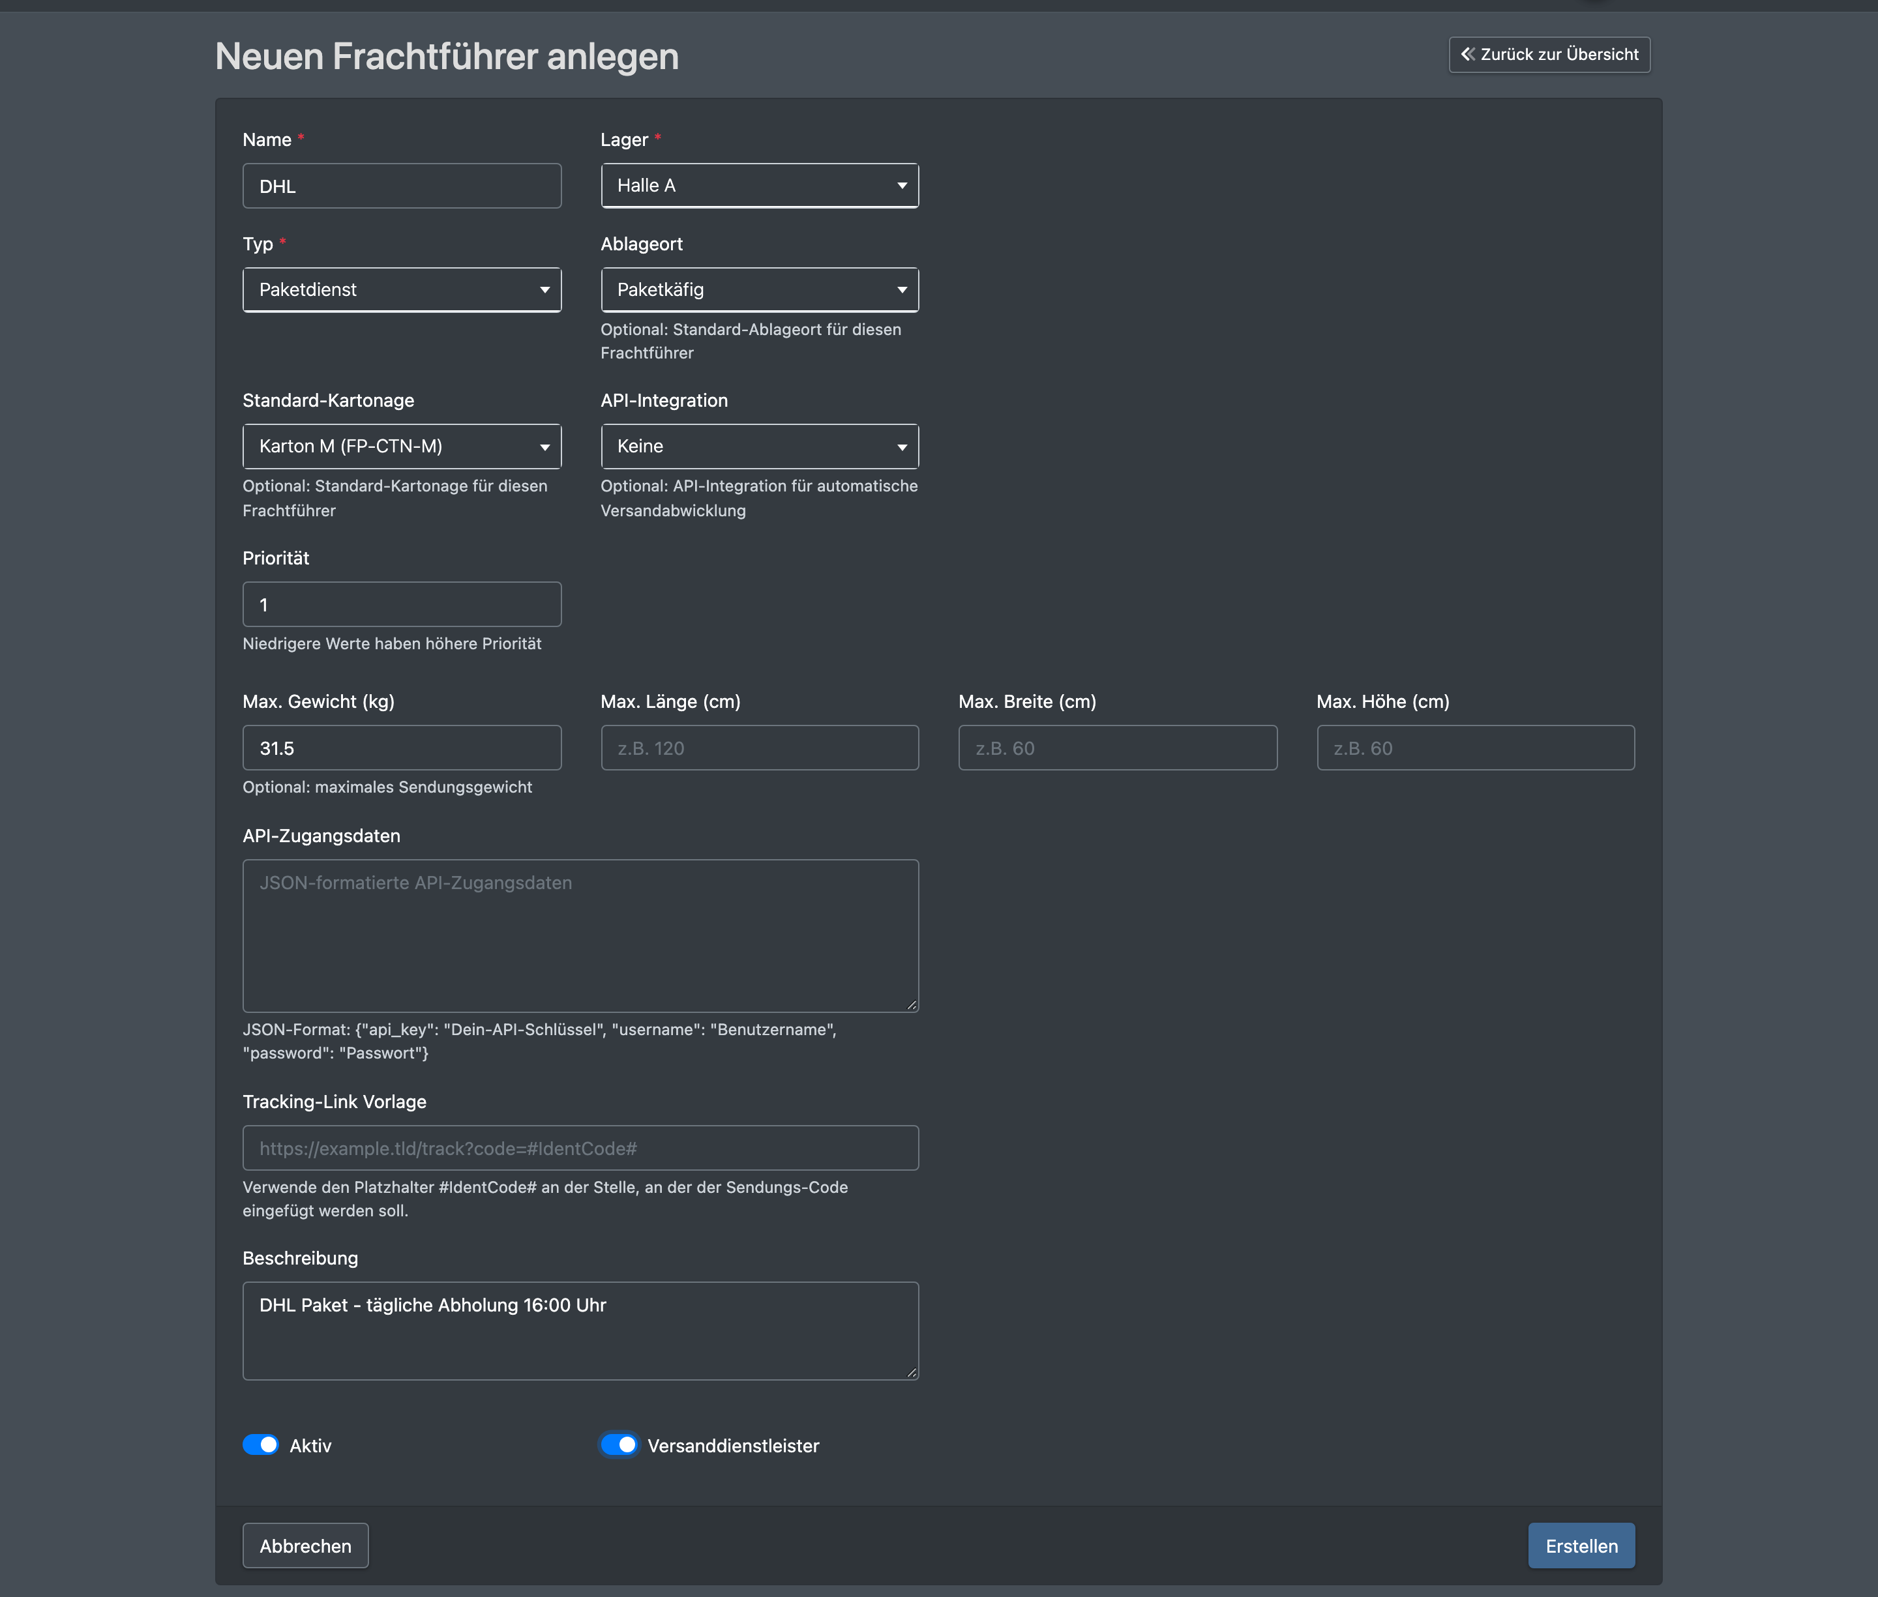Expand the Ablageort dropdown showing Paketkäfig

[760, 289]
